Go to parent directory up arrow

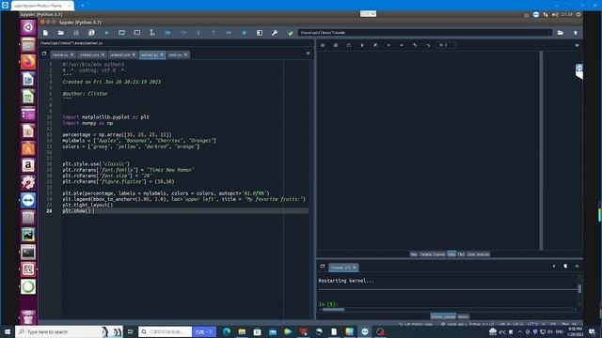(x=575, y=33)
